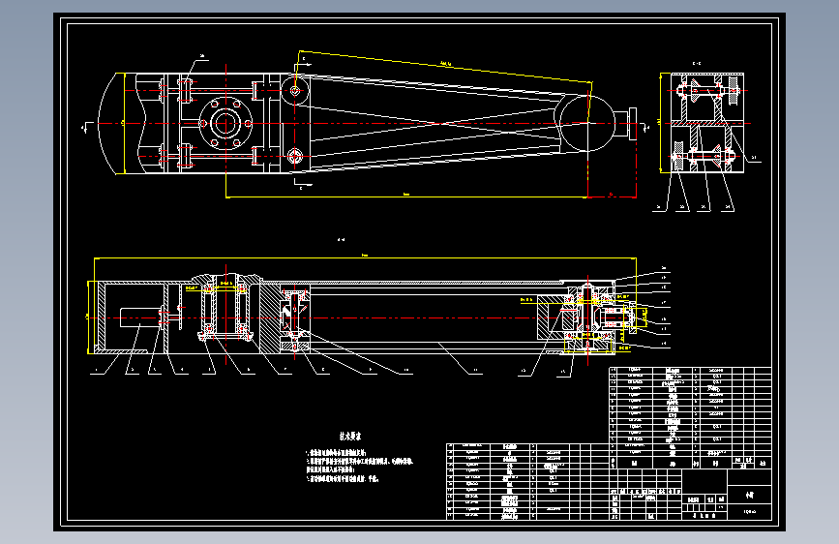Click the round bolted flange in top view

click(x=225, y=123)
